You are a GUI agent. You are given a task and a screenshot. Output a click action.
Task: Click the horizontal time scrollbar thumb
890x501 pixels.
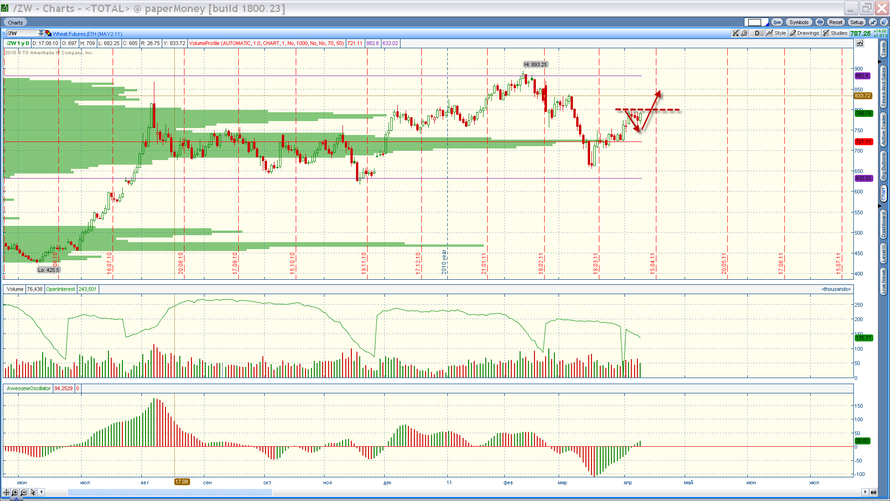[x=170, y=492]
